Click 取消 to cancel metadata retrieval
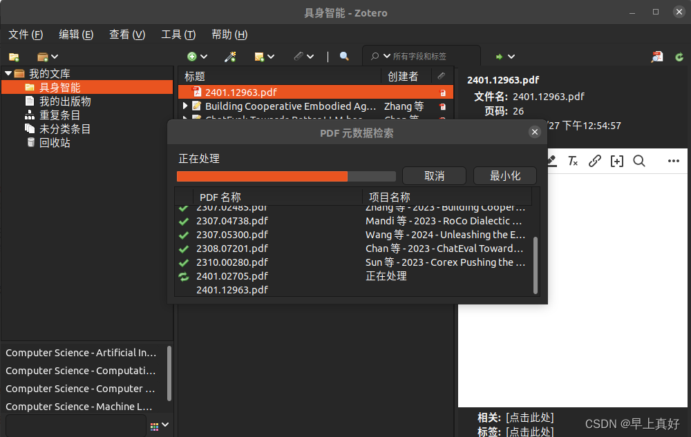Screen dimensions: 691x437 pos(434,176)
